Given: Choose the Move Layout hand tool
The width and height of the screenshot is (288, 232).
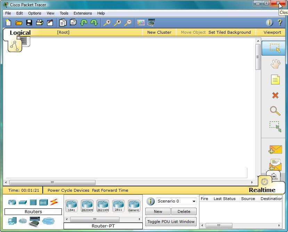Looking at the screenshot, I should coord(275,64).
